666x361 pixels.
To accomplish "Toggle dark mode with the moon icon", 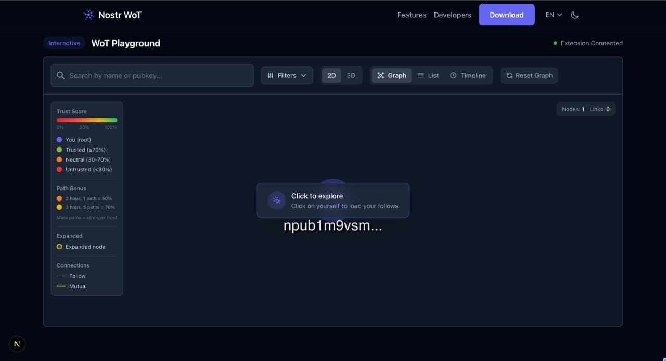I will (x=574, y=15).
